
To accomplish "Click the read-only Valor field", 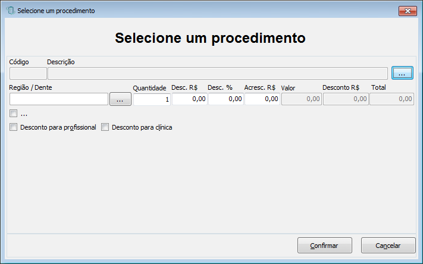I will pyautogui.click(x=302, y=99).
